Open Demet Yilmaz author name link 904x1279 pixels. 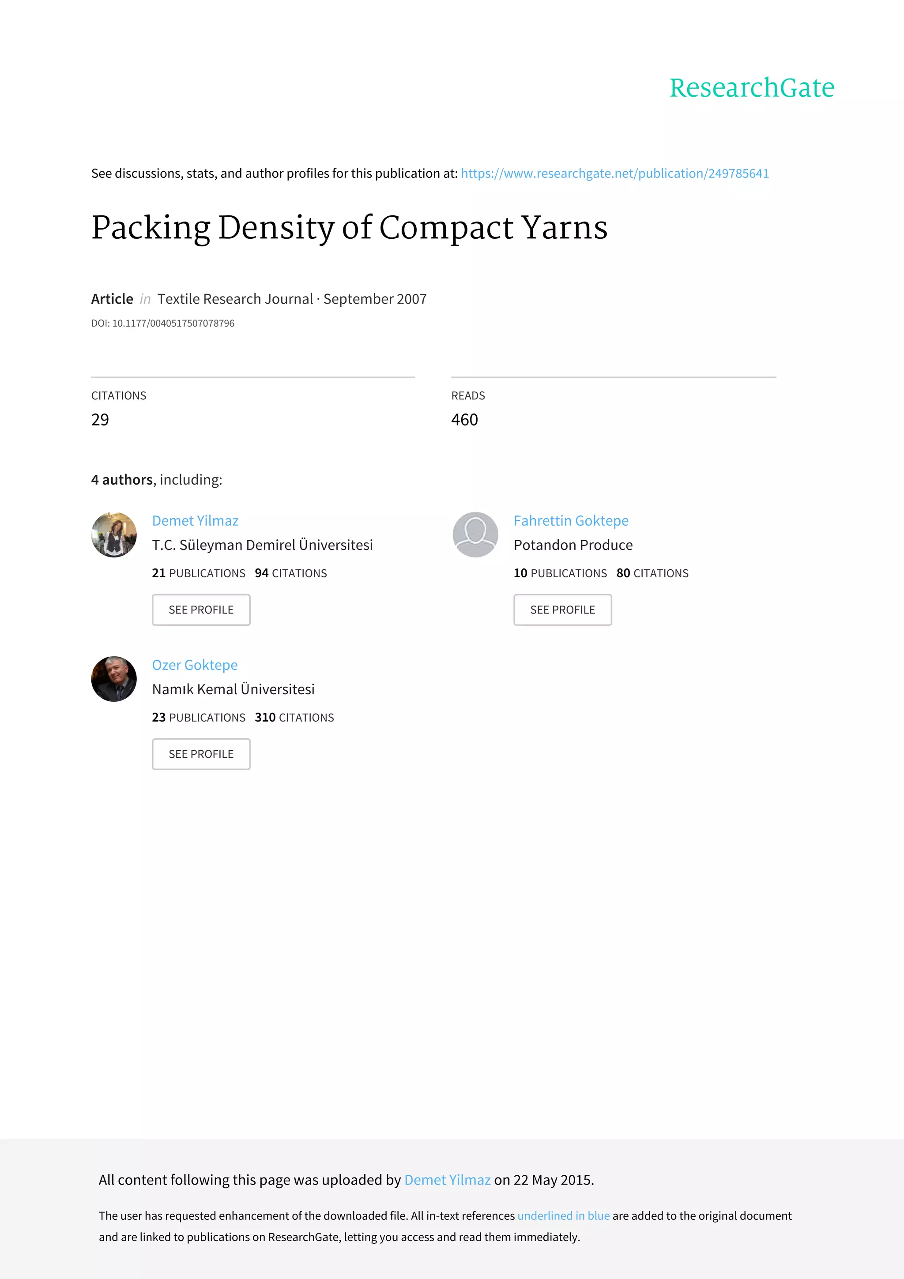[195, 521]
